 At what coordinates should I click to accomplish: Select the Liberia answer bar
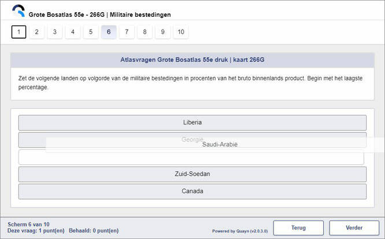(192, 123)
